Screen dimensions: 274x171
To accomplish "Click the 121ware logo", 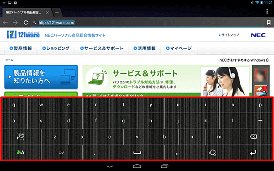I will pyautogui.click(x=23, y=35).
